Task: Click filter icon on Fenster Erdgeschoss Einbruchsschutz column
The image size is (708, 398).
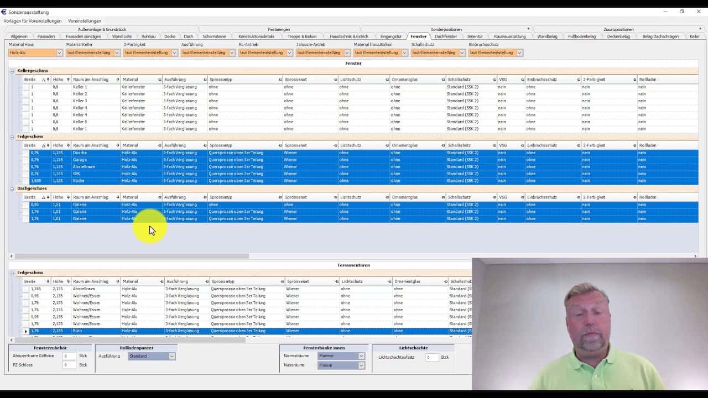Action: pos(578,145)
